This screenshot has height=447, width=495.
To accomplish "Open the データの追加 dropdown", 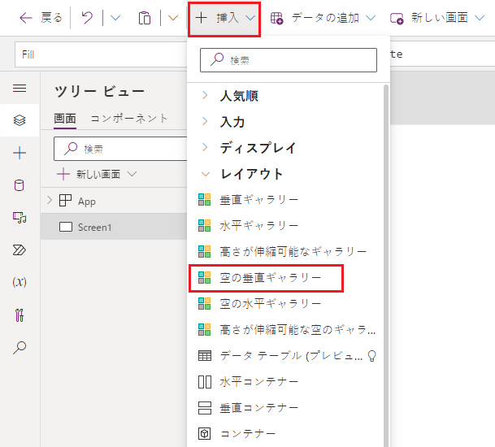I will [x=323, y=18].
